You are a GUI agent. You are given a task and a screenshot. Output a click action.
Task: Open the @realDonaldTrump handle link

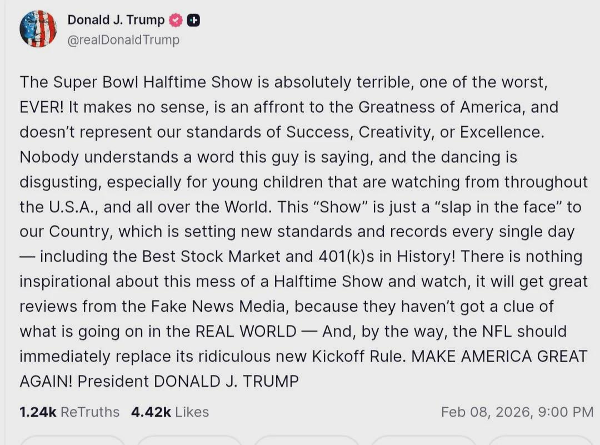123,40
